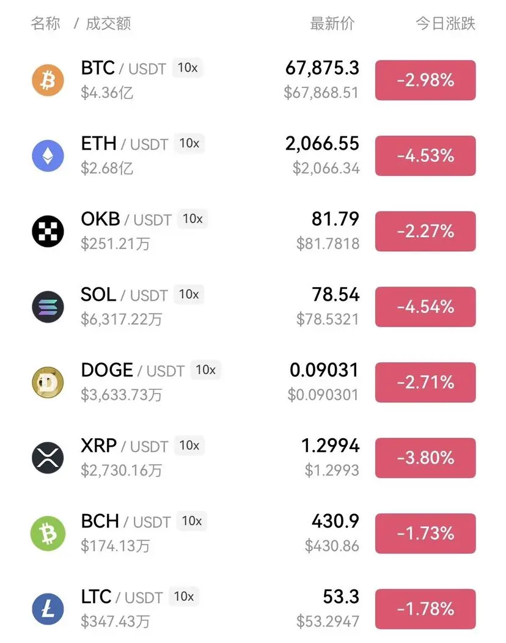Sort by 名称 header label
506x643 pixels.
click(x=45, y=23)
